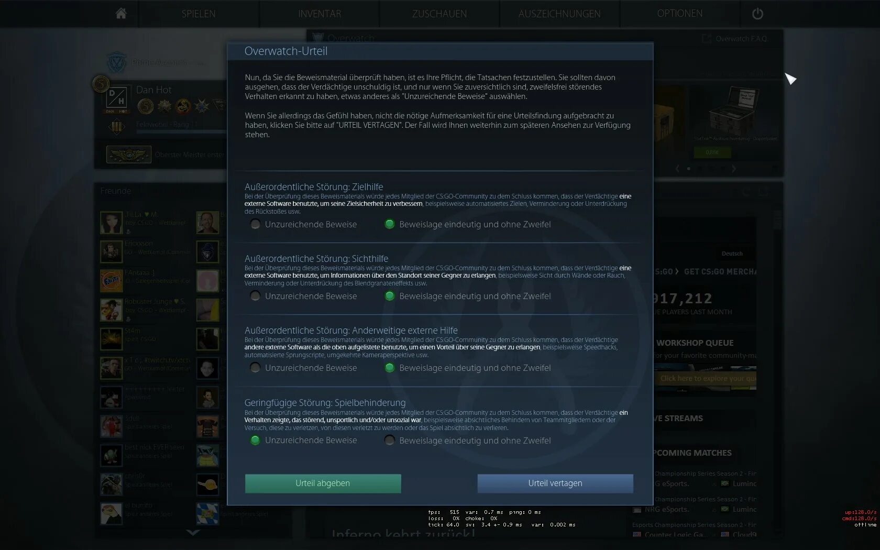Click the power quit icon

757,14
